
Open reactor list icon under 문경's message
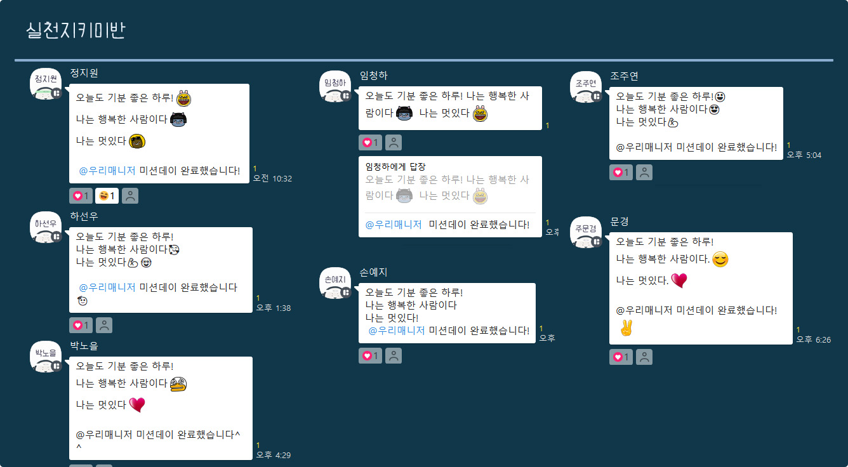click(644, 357)
